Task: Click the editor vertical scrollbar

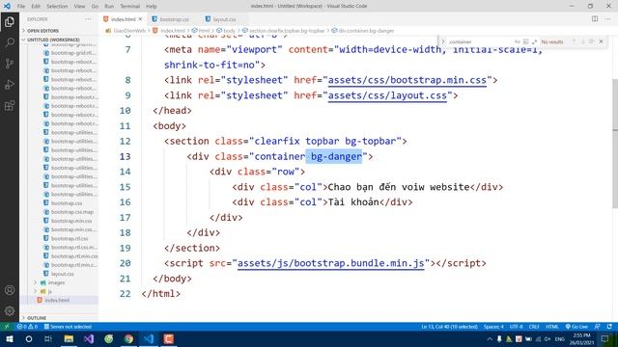Action: pyautogui.click(x=615, y=144)
